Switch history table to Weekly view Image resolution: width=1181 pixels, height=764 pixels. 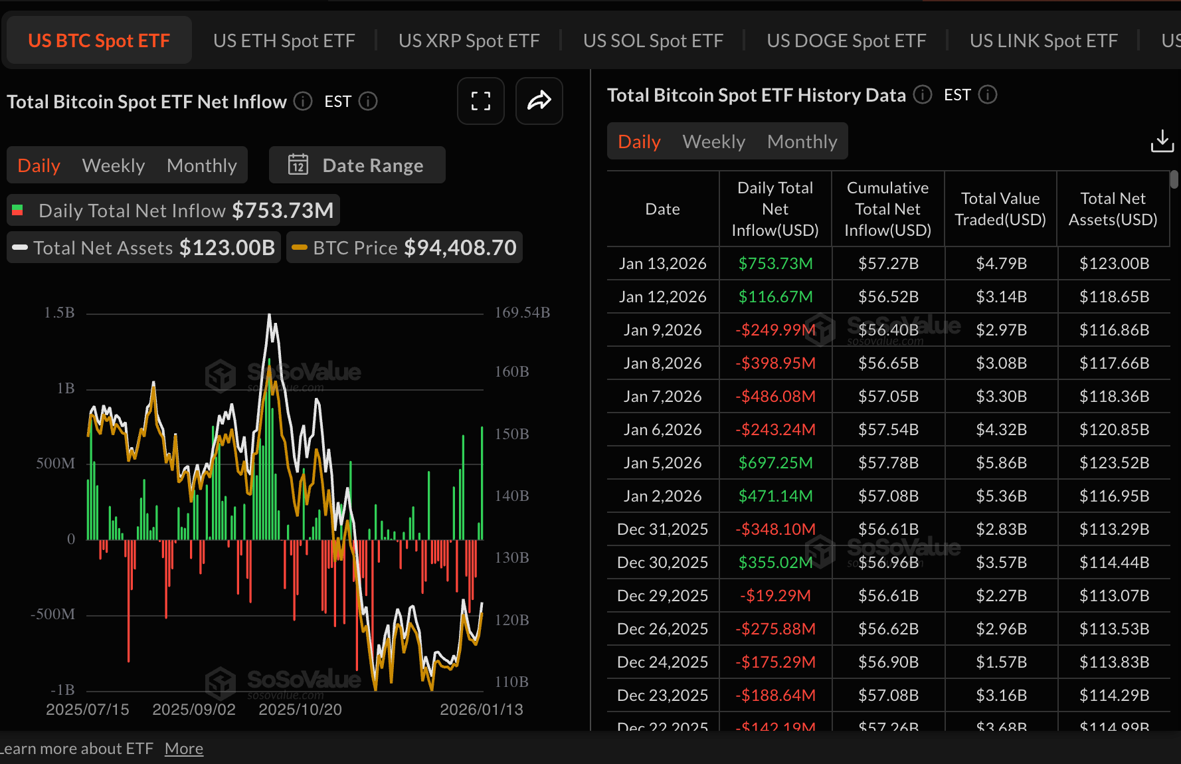pos(713,141)
